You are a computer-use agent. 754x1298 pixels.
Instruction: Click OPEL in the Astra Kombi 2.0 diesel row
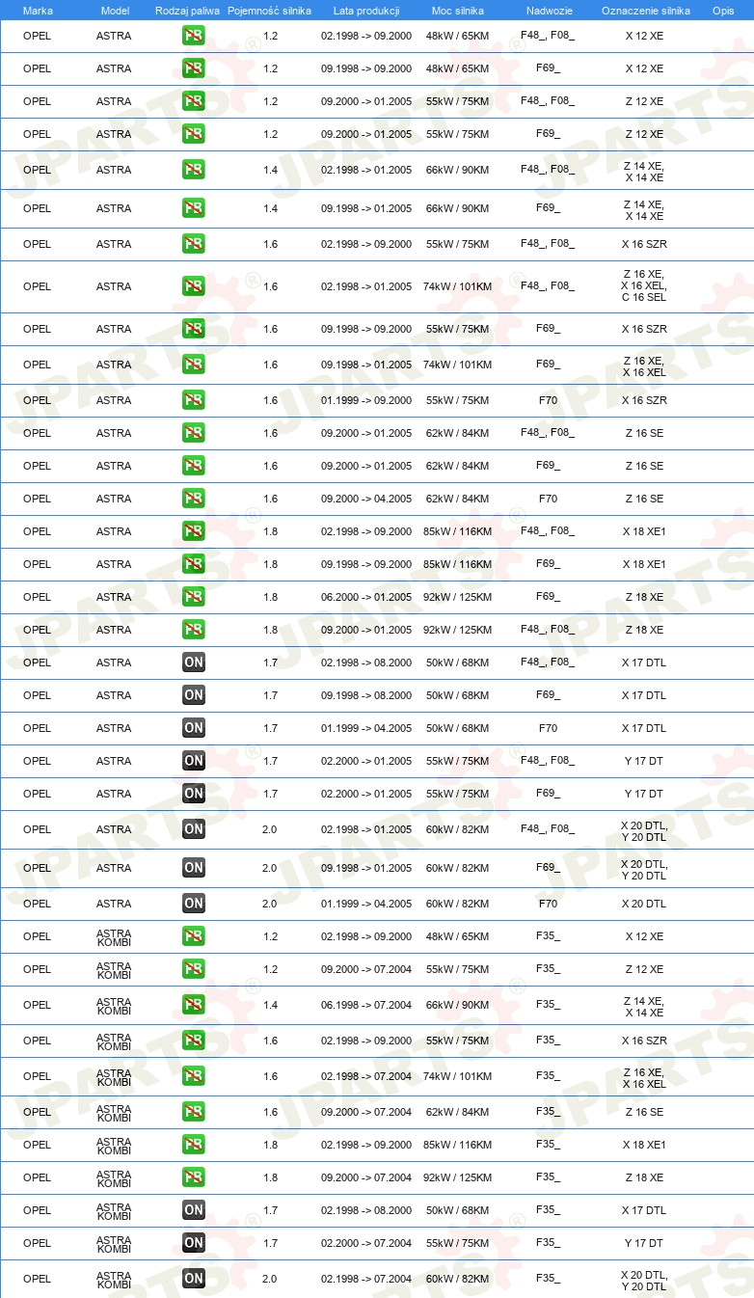click(x=37, y=1279)
